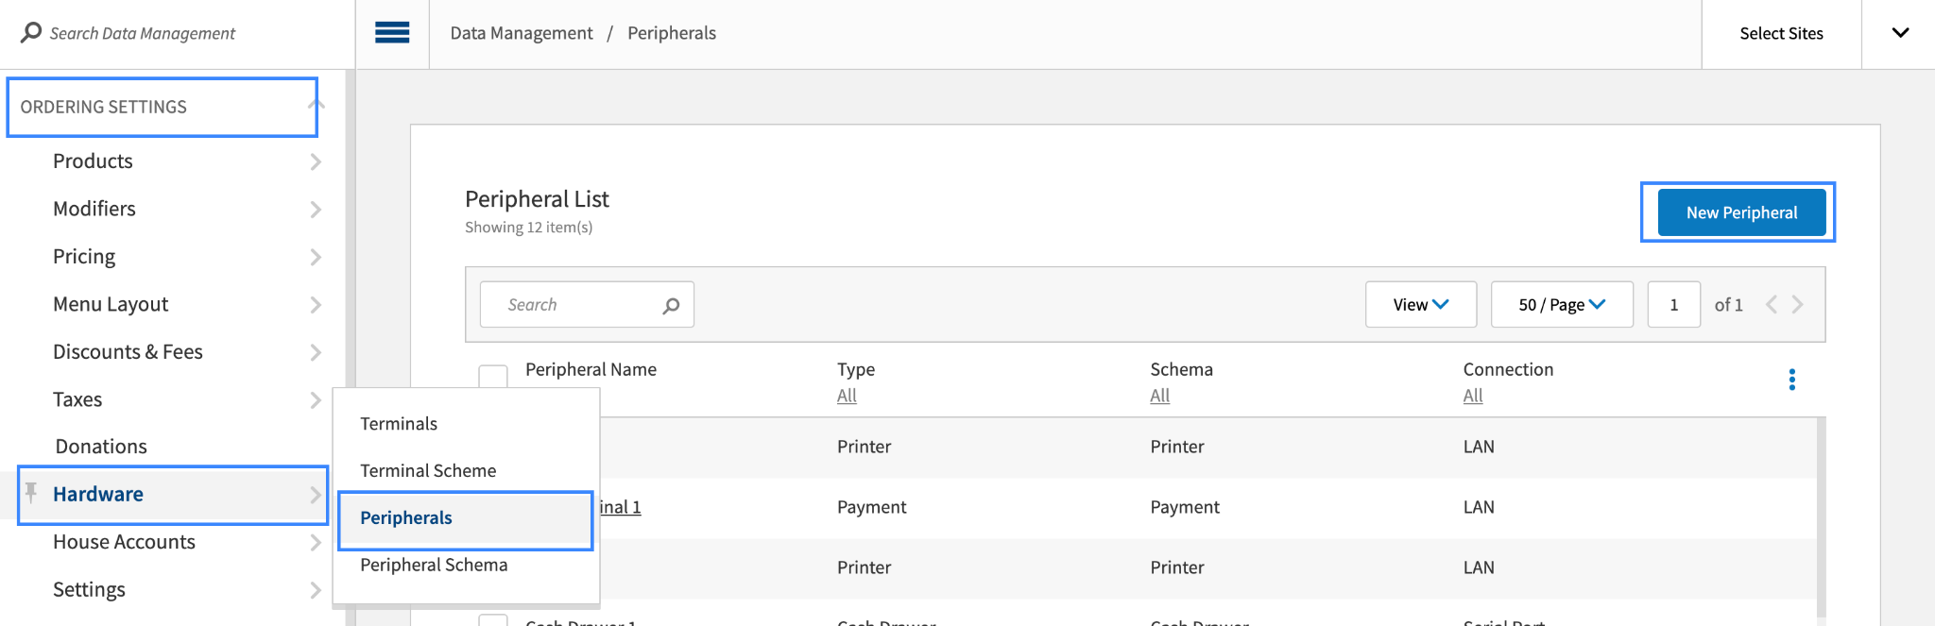Expand the Select Sites chevron dropdown
The height and width of the screenshot is (626, 1935).
(1900, 33)
